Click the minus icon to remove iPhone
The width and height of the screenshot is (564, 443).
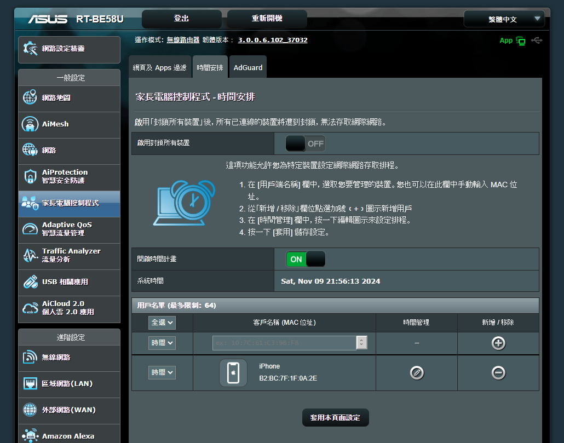498,372
